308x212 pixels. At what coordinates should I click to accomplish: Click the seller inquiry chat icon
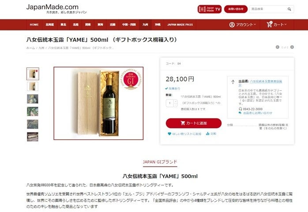240,113
